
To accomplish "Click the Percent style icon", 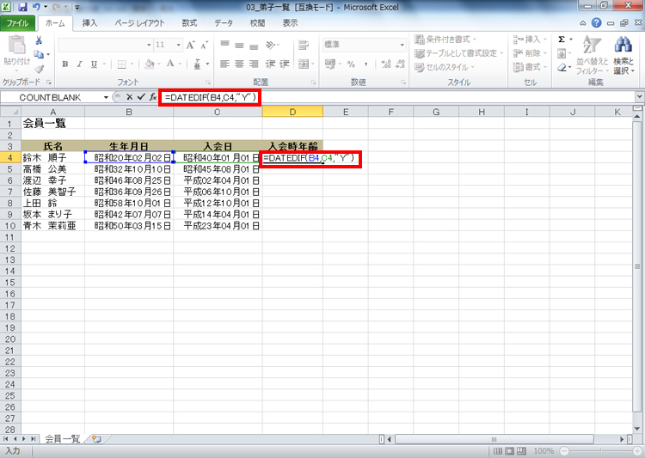I will tap(351, 64).
